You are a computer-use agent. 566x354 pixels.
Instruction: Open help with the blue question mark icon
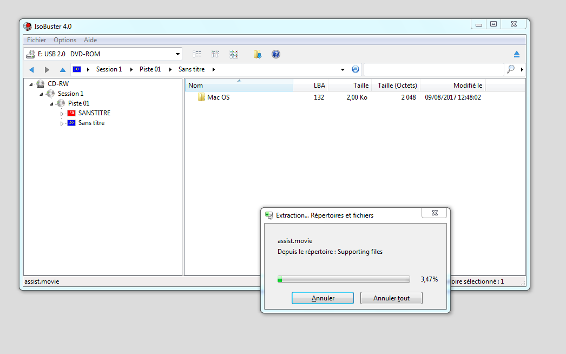tap(276, 54)
